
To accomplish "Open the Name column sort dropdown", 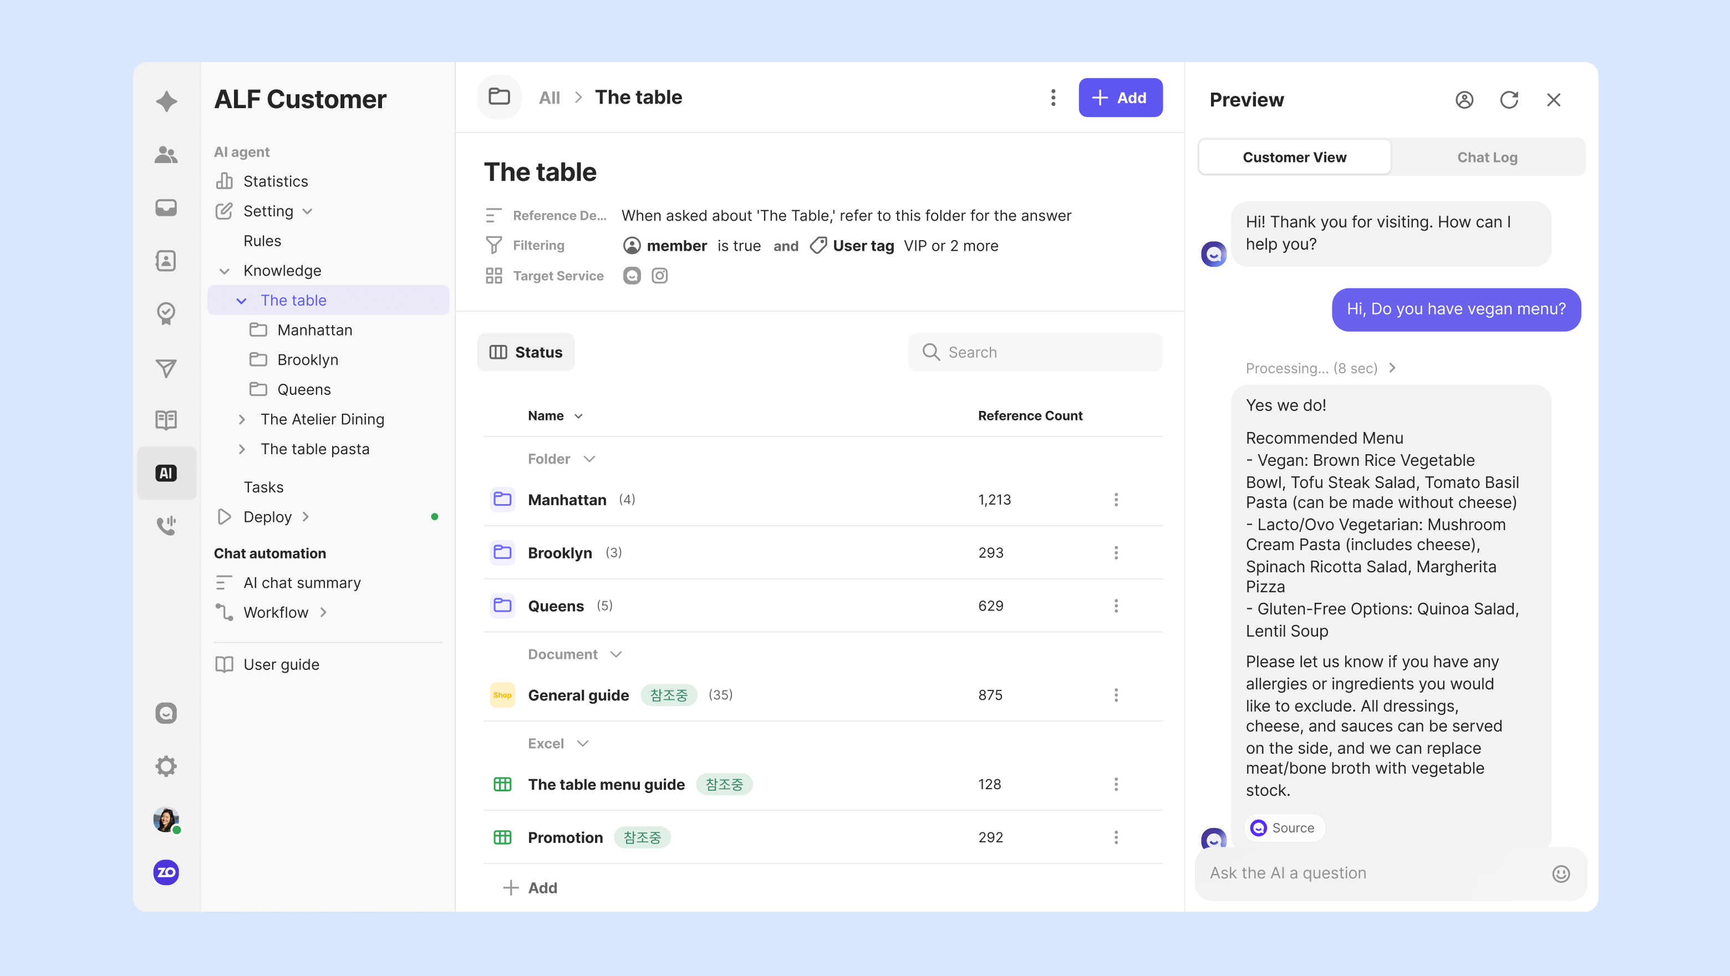I will (x=578, y=416).
